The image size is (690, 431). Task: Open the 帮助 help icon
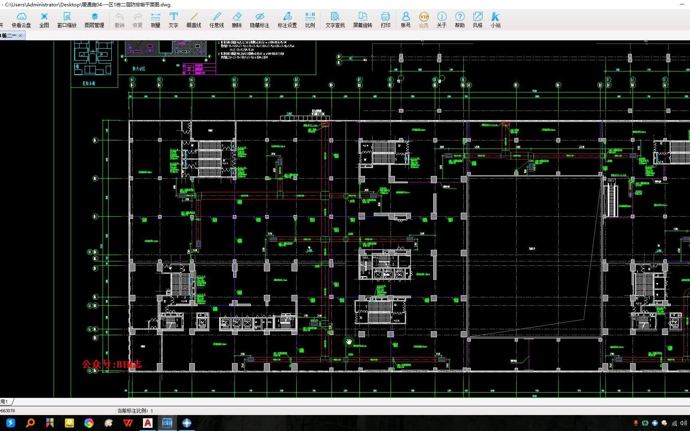click(x=460, y=20)
